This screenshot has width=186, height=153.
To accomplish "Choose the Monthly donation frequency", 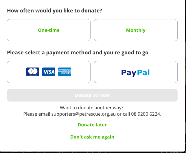I will [x=136, y=30].
